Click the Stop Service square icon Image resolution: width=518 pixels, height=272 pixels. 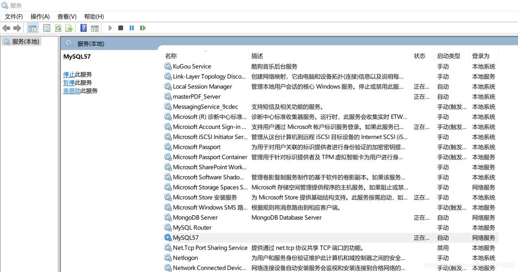[x=121, y=28]
